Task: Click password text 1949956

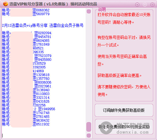Action: point(48,109)
